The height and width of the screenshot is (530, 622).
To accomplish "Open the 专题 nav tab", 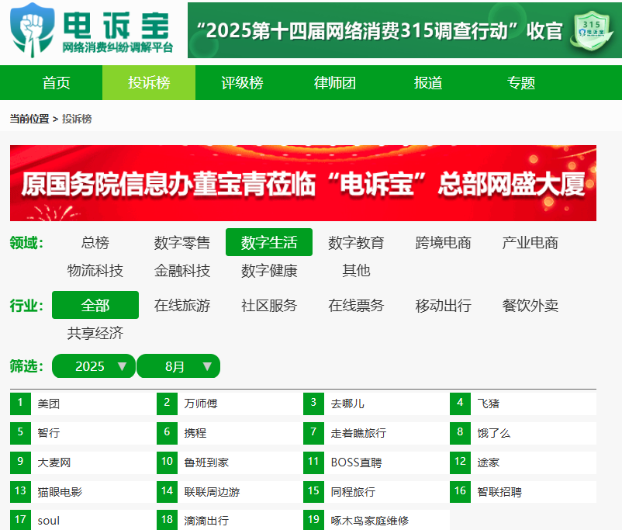I will click(x=521, y=82).
